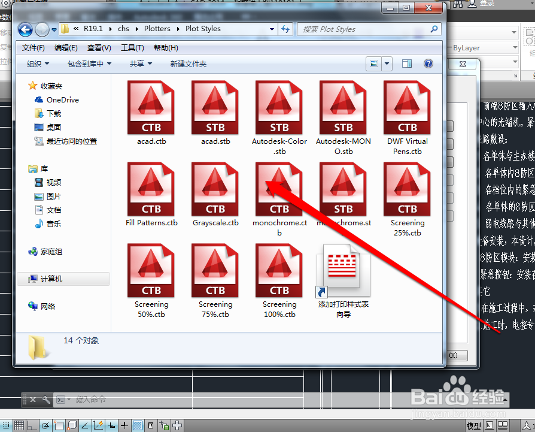535x432 pixels.
Task: Open the 编辑(E) menu
Action: (66, 48)
